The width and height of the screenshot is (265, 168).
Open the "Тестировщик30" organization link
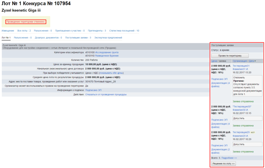pos(242,106)
